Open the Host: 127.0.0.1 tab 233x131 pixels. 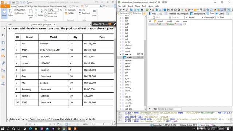point(156,13)
